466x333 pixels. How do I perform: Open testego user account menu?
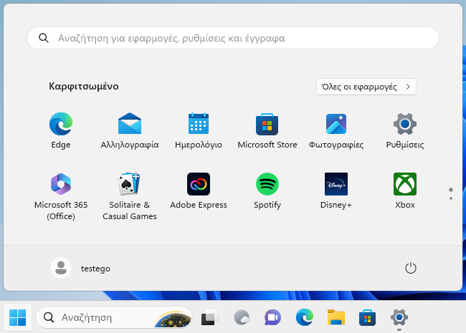pyautogui.click(x=80, y=268)
